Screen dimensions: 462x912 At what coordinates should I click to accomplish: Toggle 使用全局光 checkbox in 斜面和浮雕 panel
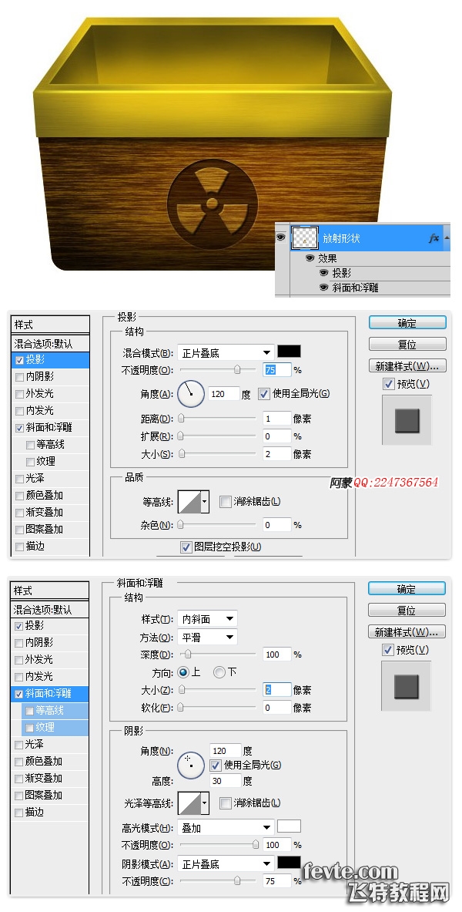pos(216,765)
